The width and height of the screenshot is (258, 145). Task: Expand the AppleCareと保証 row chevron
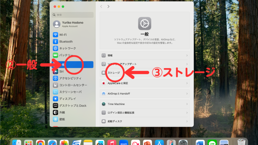point(187,83)
